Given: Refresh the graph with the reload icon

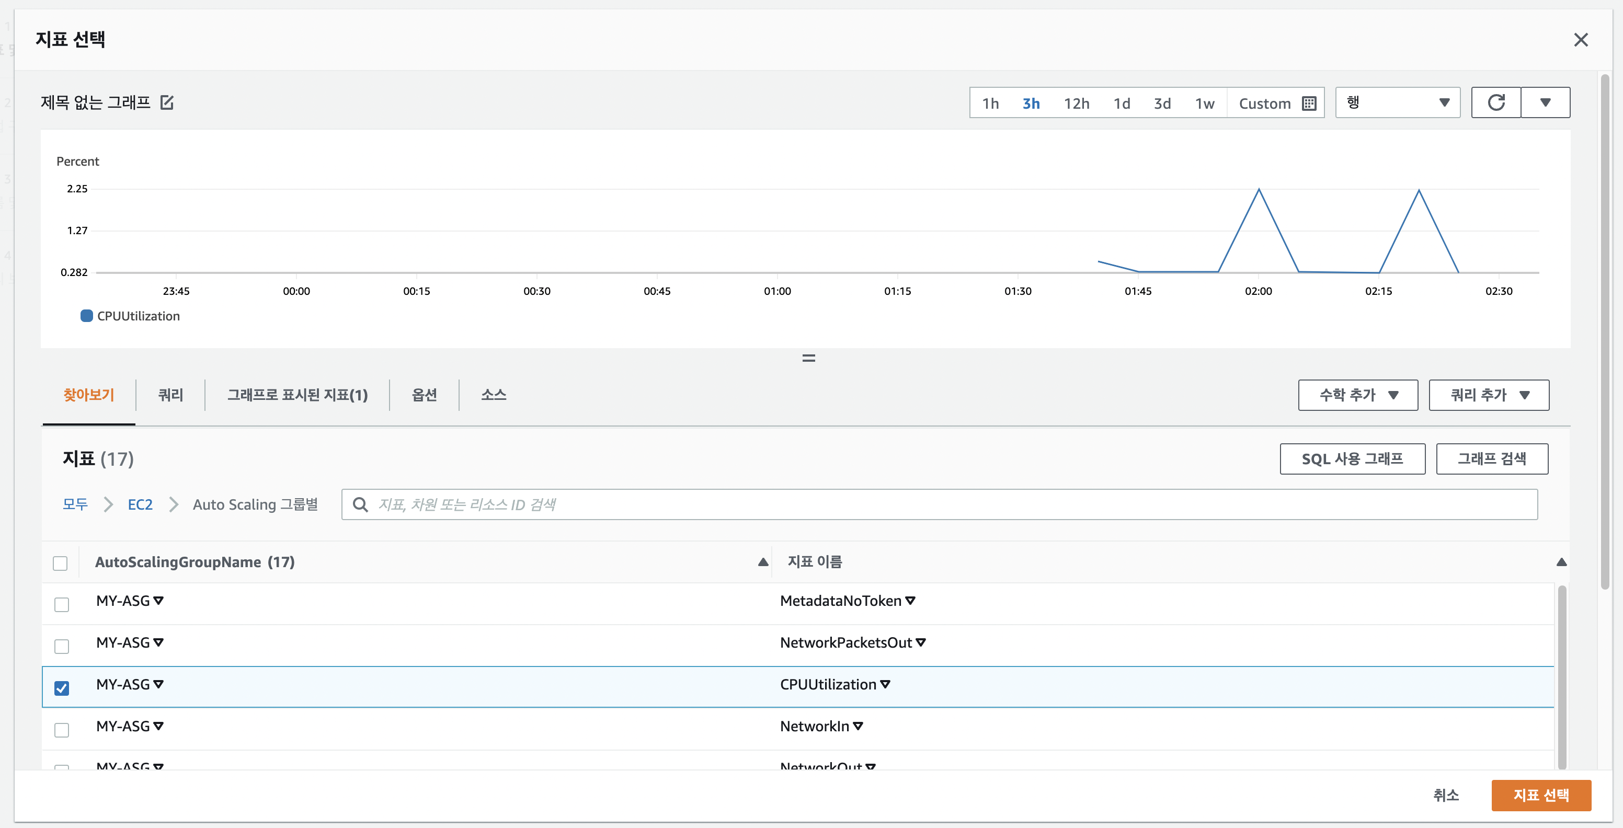Looking at the screenshot, I should (1496, 102).
